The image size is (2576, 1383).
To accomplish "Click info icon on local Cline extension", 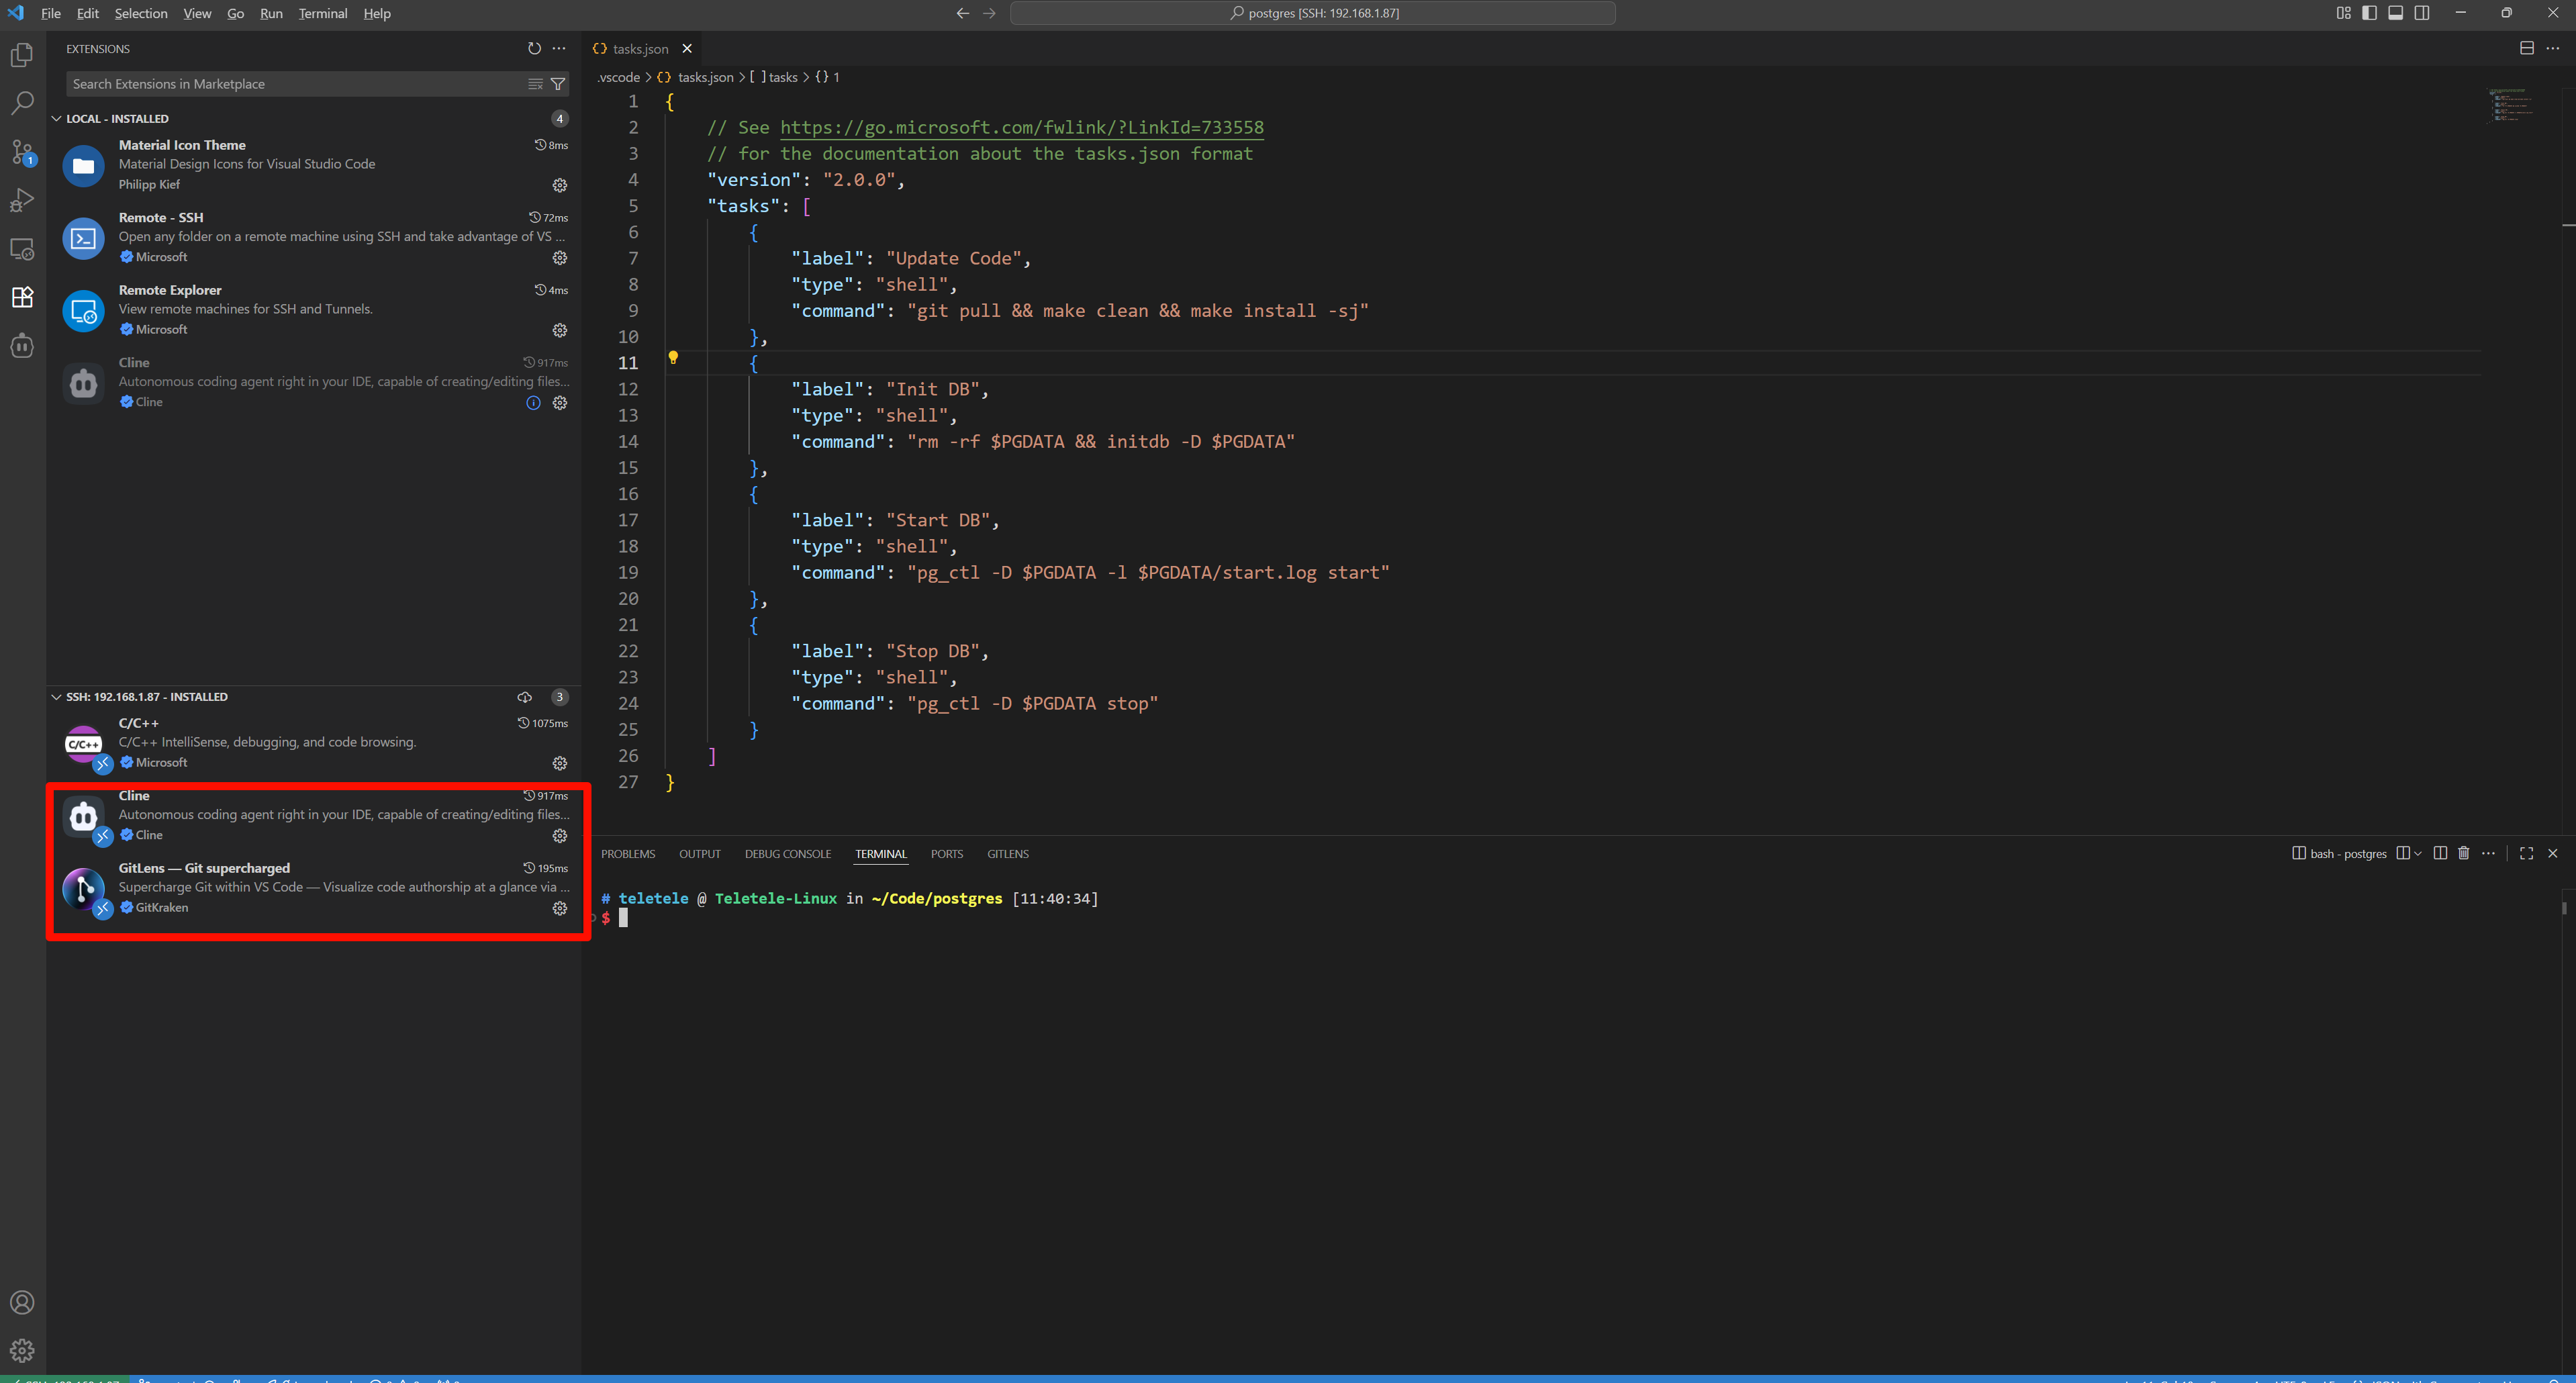I will [x=533, y=403].
